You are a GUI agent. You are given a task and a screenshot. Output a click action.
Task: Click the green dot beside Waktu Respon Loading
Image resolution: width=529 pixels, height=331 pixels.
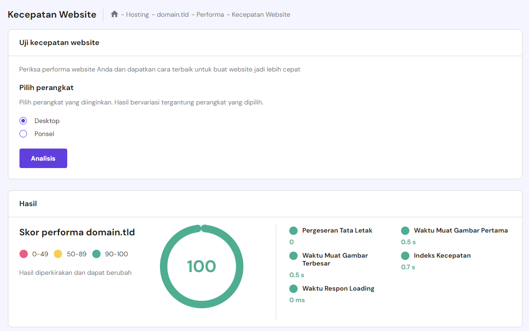tap(293, 288)
